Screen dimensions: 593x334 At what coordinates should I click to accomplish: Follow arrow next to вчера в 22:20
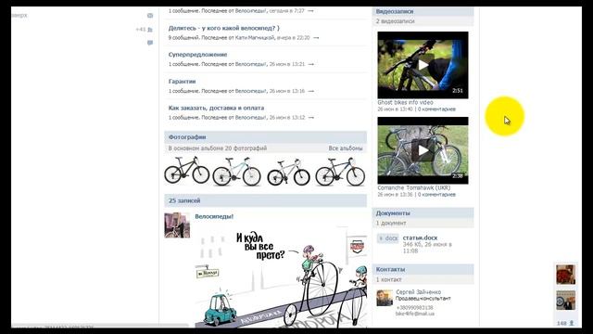tap(316, 38)
